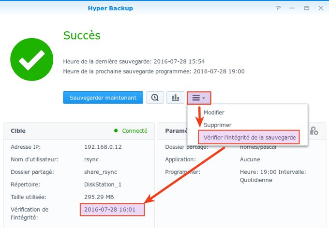Open the help question mark icon
Image resolution: width=329 pixels, height=228 pixels.
click(278, 8)
